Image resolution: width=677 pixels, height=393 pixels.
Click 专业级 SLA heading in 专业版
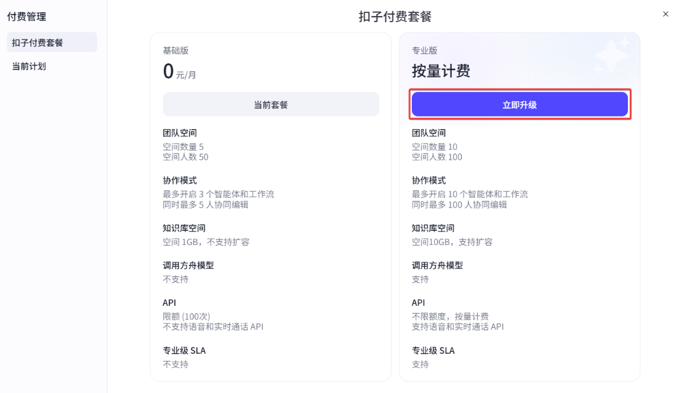click(433, 351)
